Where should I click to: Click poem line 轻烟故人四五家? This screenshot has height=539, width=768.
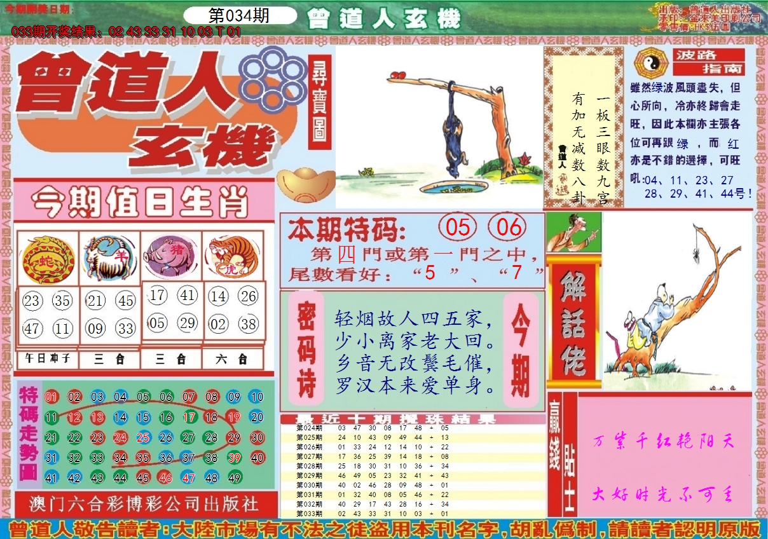tap(416, 318)
